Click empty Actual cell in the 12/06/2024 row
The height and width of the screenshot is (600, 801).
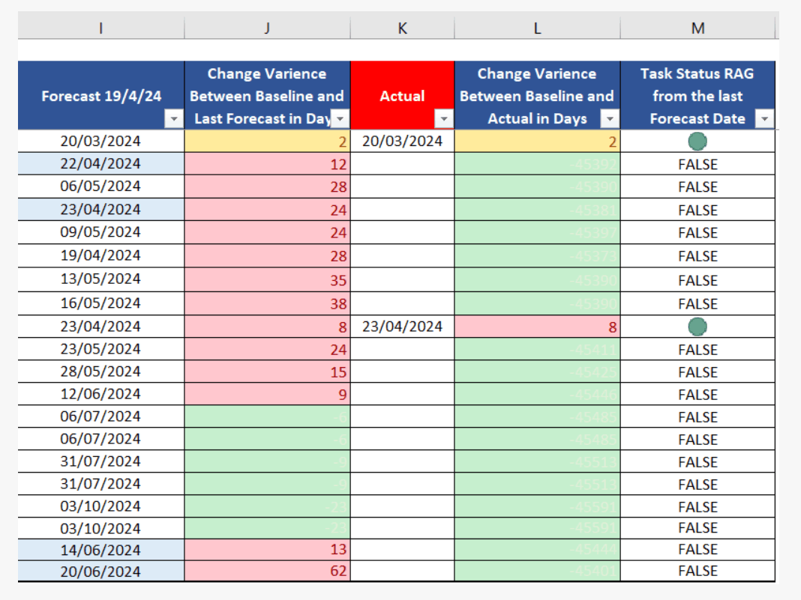coord(403,394)
